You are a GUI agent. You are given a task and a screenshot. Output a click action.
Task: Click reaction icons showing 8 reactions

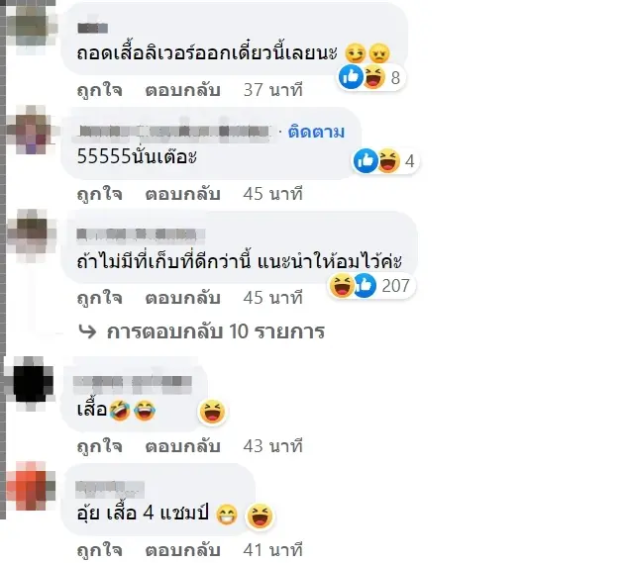tap(370, 77)
